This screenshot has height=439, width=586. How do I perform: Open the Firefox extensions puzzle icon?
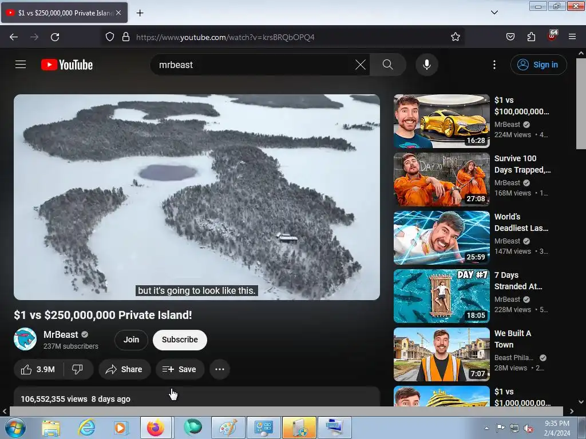tap(531, 37)
